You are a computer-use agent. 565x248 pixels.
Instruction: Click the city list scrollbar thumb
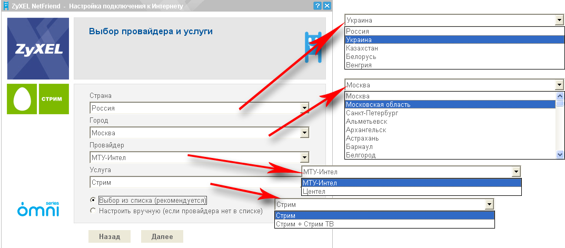pyautogui.click(x=560, y=103)
